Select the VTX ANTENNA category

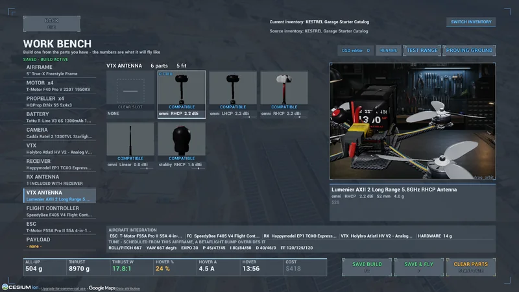pyautogui.click(x=60, y=196)
